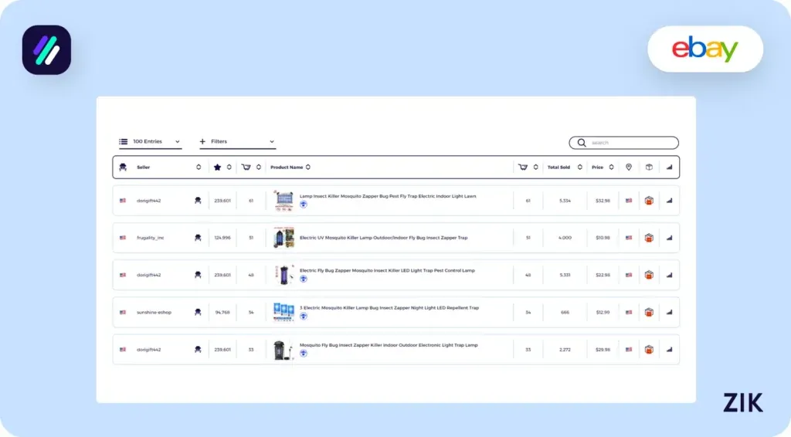This screenshot has height=437, width=791.
Task: Click the star feedback column header icon
Action: coord(217,167)
